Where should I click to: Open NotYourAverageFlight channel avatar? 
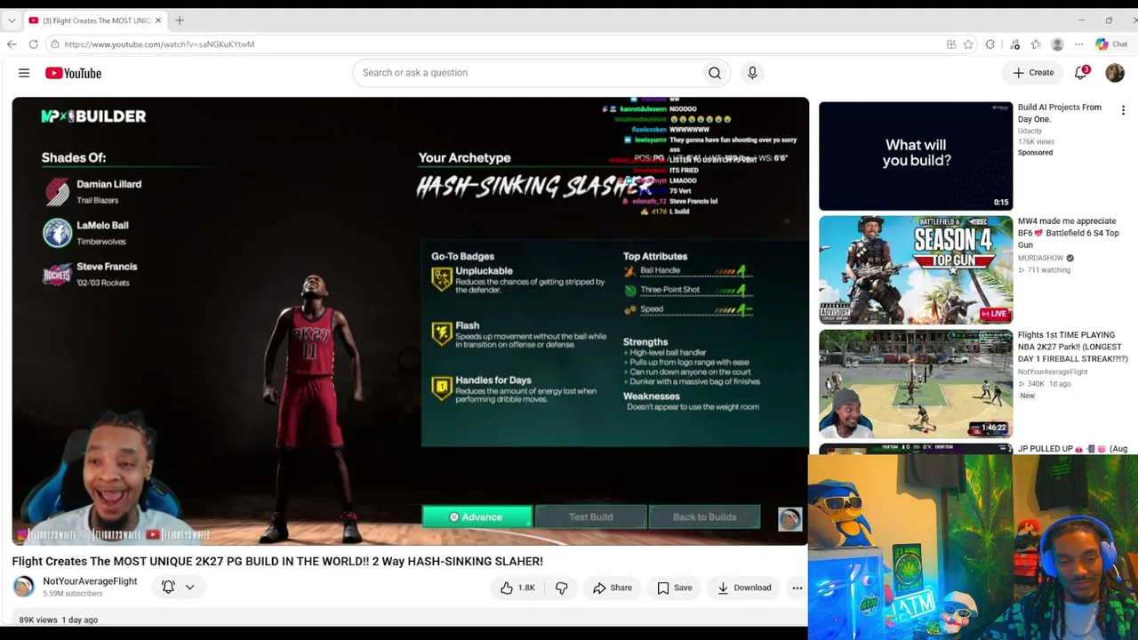pyautogui.click(x=23, y=587)
